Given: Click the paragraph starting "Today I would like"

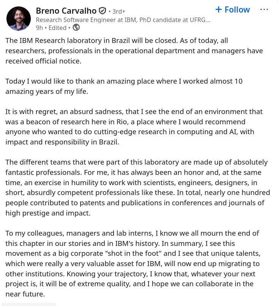Looking at the screenshot, I should coord(124,86).
